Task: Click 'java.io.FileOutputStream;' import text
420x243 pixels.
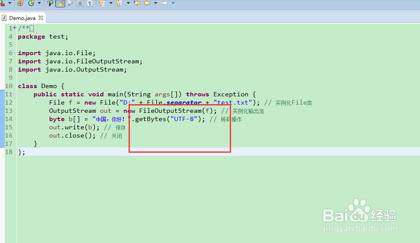Action: [94, 61]
